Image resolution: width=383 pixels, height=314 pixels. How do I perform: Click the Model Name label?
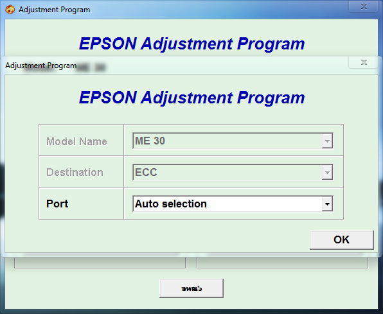click(x=76, y=141)
